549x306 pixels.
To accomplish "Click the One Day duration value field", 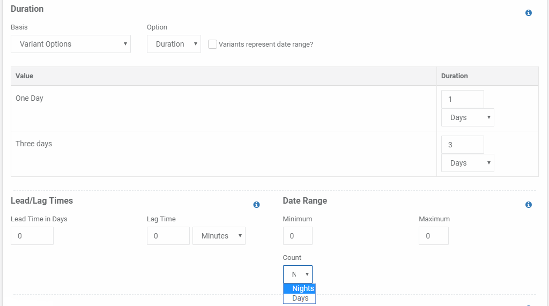I will (463, 99).
